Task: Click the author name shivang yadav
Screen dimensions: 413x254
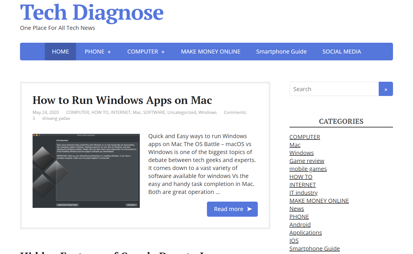Action: point(56,118)
